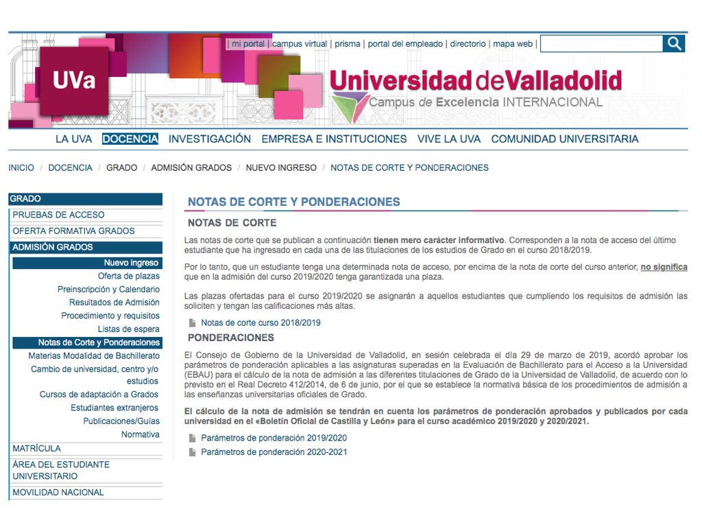Click document icon beside Parámetros de ponderación 2019/2020
Screen dimensions: 702x527
coord(193,438)
